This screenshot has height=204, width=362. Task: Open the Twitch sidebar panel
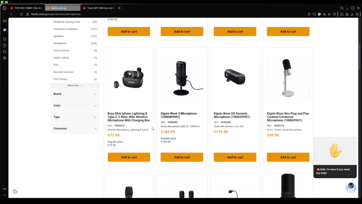[5, 30]
